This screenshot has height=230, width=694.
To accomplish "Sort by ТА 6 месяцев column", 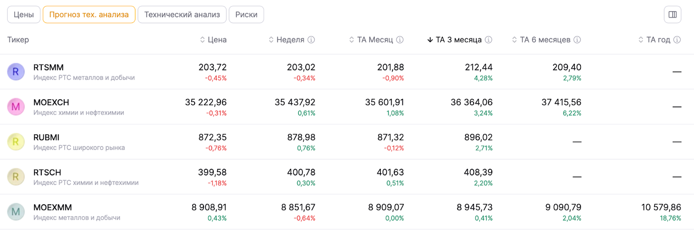I will (x=541, y=39).
